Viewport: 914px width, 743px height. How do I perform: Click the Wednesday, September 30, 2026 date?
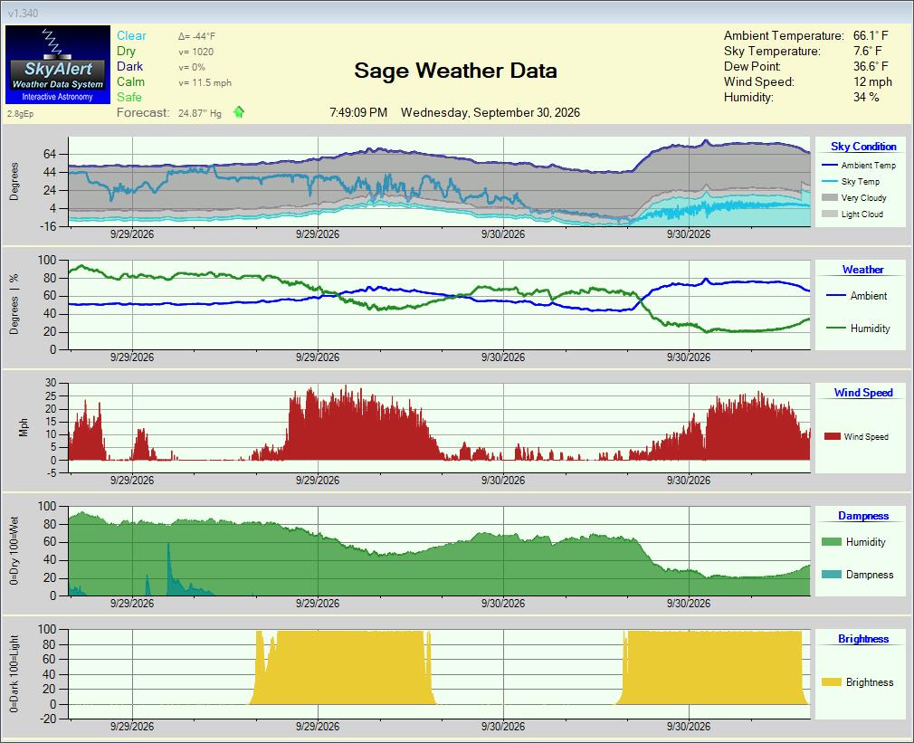(x=490, y=112)
